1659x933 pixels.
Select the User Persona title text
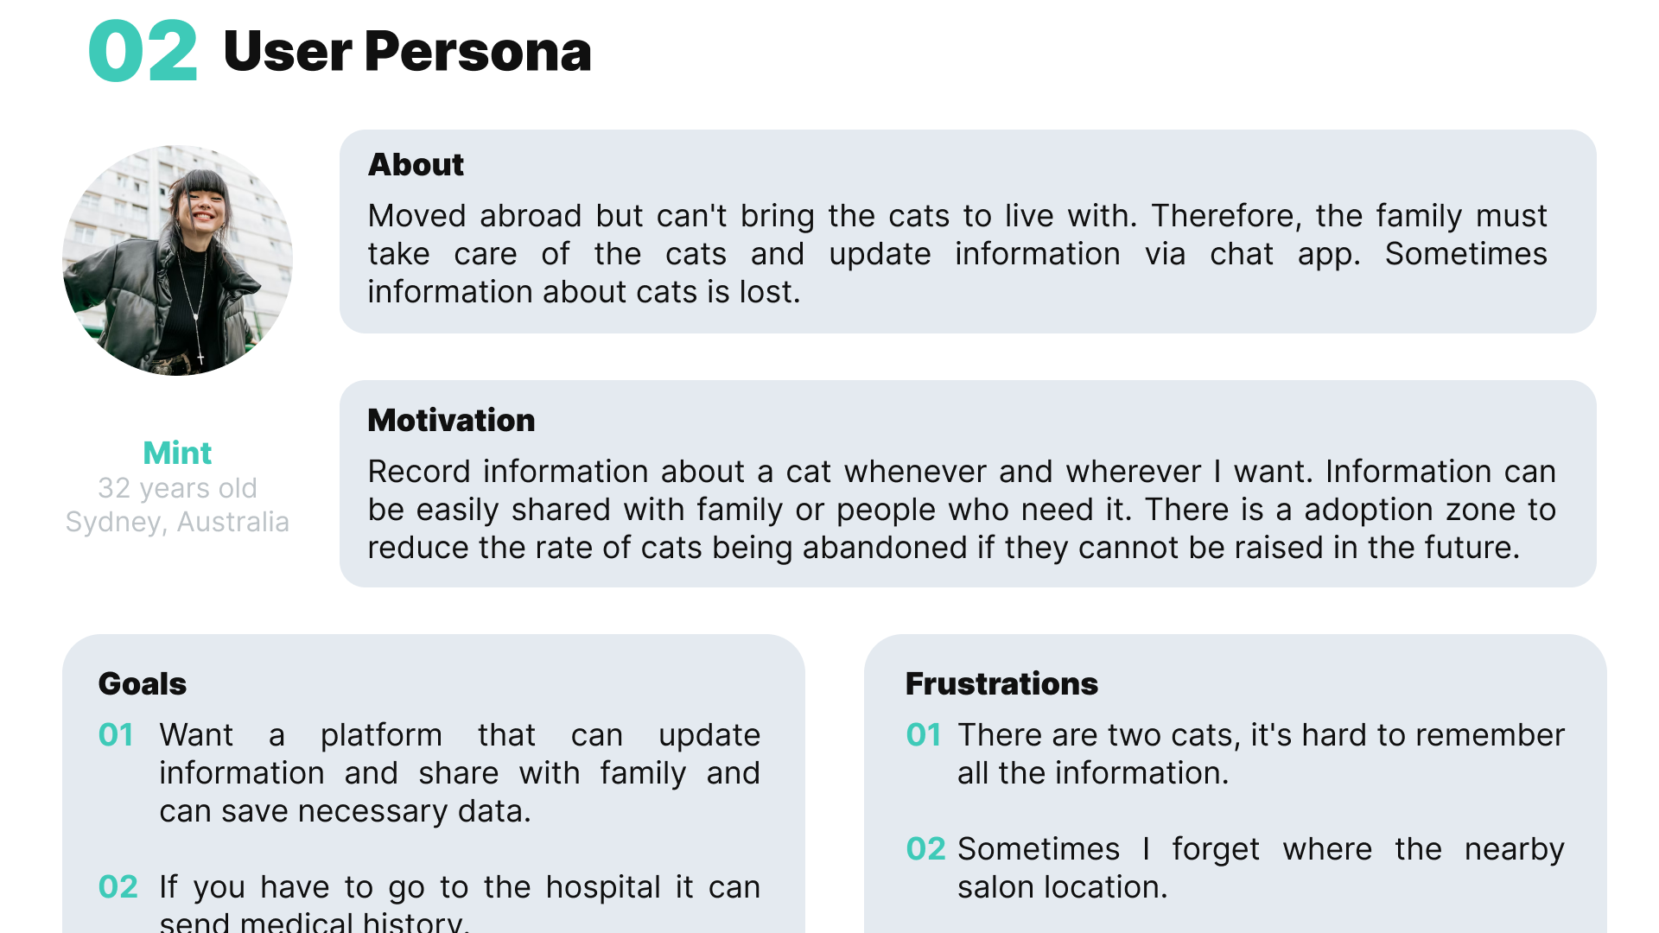tap(407, 52)
